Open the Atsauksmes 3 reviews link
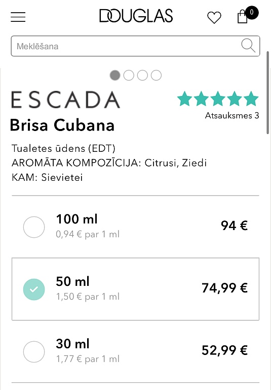This screenshot has height=390, width=271. [232, 115]
